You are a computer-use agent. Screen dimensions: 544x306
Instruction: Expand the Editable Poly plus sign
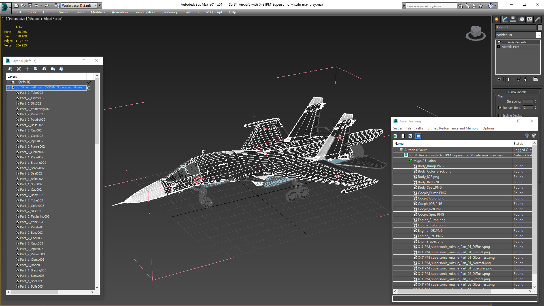(x=499, y=47)
